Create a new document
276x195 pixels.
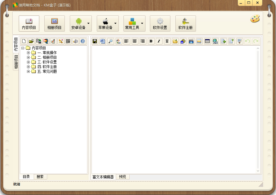(24, 41)
